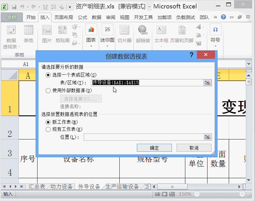Screen dimensions: 255x201
Task: Click the Table (表格) ribbon icon
Action: [x=28, y=30]
